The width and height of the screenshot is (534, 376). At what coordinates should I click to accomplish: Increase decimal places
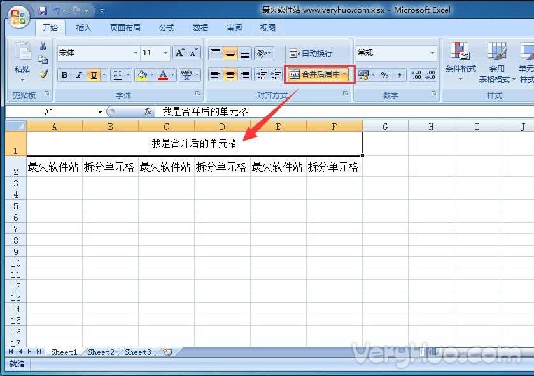416,75
